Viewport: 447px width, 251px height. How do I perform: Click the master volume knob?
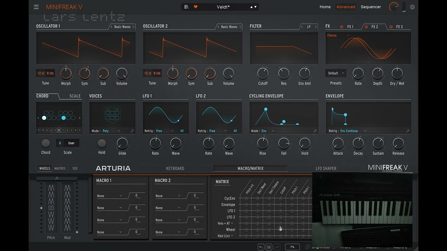pyautogui.click(x=394, y=7)
